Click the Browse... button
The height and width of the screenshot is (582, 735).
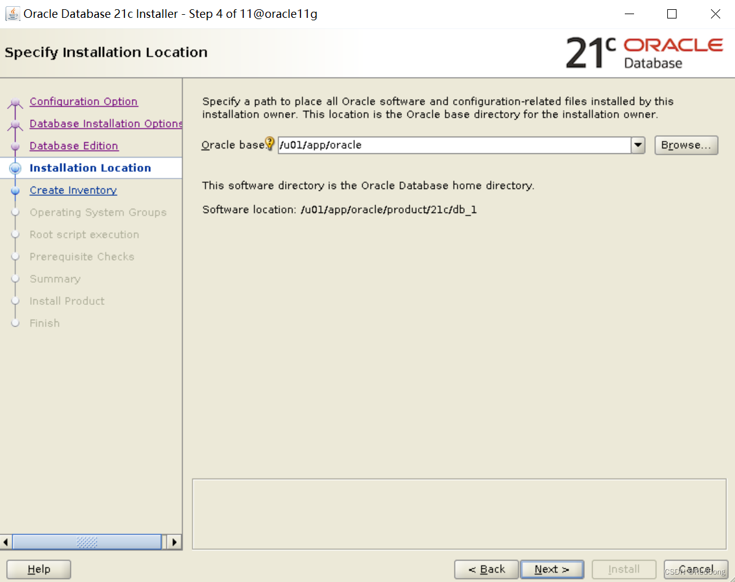tap(686, 145)
